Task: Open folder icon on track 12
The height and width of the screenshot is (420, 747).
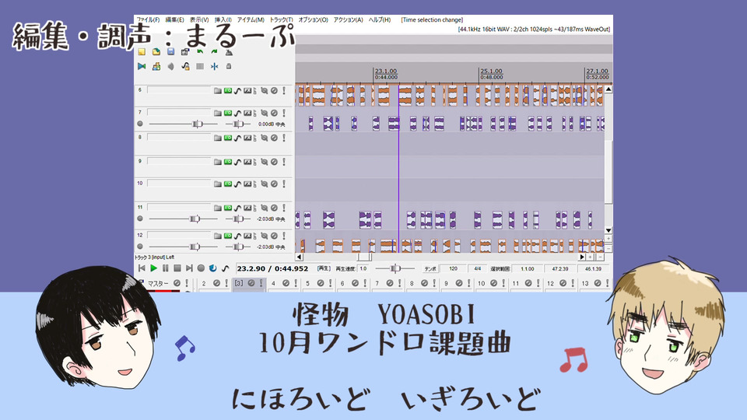Action: [218, 236]
